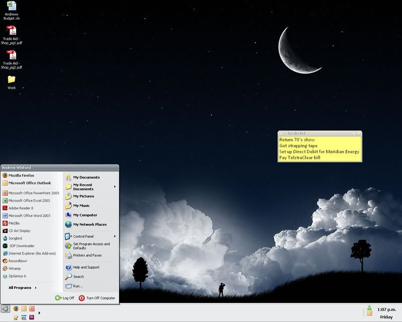The width and height of the screenshot is (402, 322).
Task: Click the 'Andrew Whitsed' Start menu header
Action: [x=59, y=168]
